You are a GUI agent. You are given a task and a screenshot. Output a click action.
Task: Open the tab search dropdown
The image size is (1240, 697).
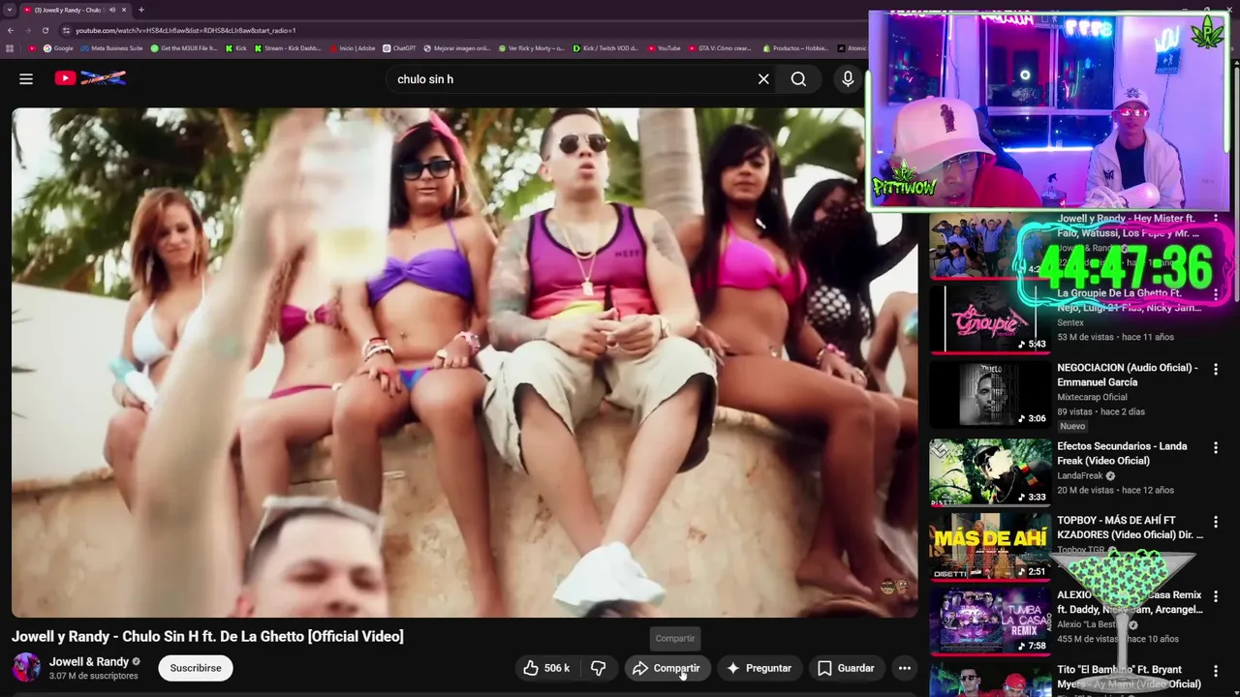tap(9, 10)
